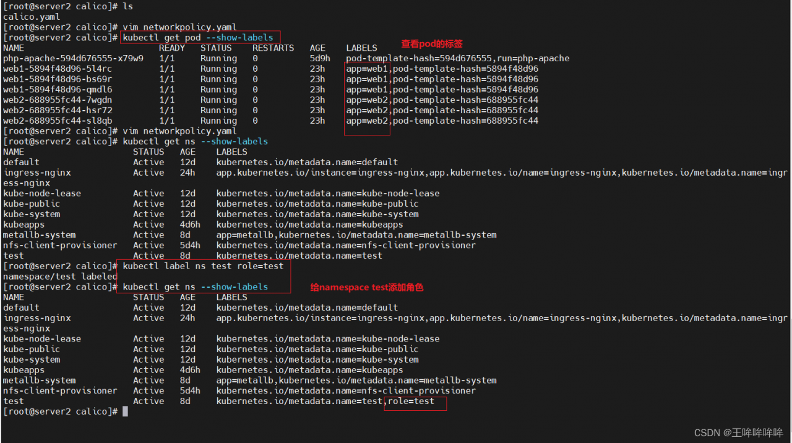
Task: Click the boxed role=test label at bottom
Action: click(411, 402)
